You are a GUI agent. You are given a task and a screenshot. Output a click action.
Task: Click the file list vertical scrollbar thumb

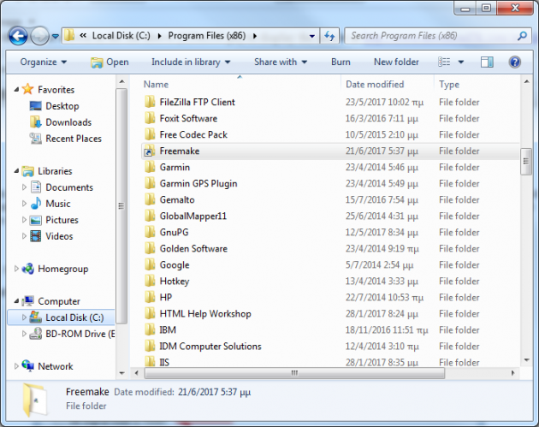pos(526,162)
